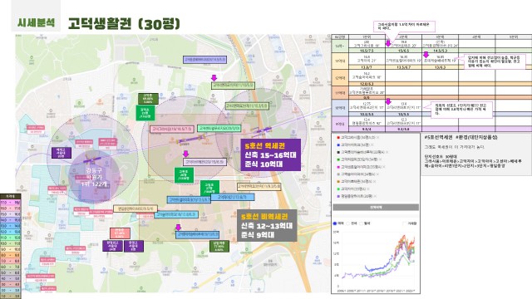Click the #5호선역세권 hashtag heading in notes box
532x299 pixels.
tap(439, 137)
